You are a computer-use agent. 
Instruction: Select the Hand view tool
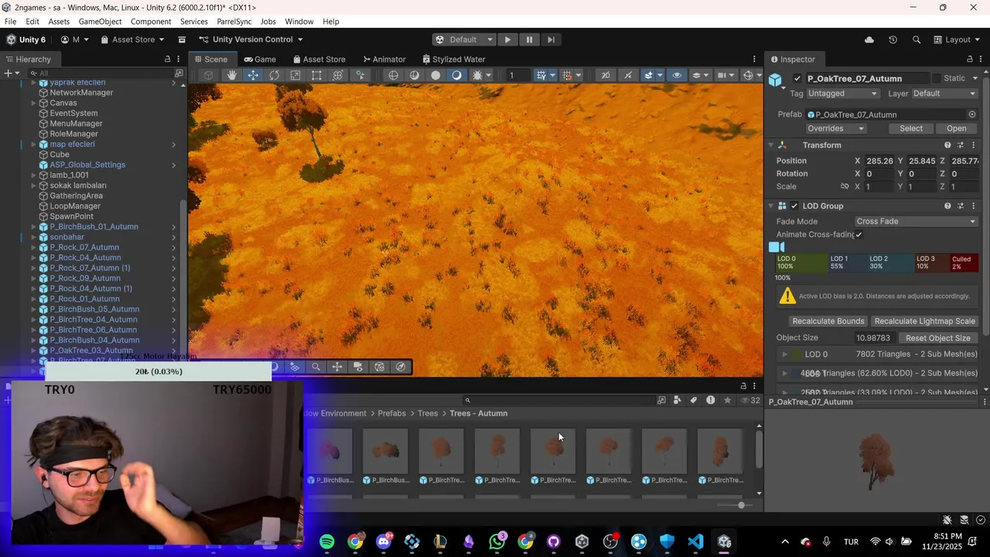click(232, 75)
